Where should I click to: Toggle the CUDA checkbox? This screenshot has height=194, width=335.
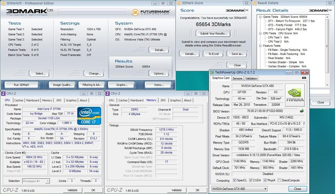click(251, 180)
